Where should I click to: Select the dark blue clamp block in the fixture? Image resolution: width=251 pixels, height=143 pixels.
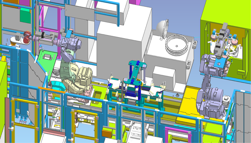[x=131, y=94]
